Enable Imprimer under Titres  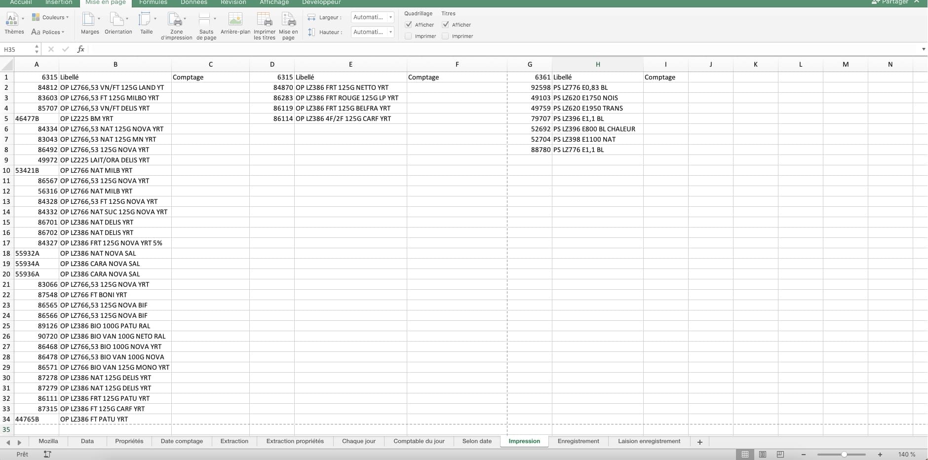pyautogui.click(x=445, y=36)
